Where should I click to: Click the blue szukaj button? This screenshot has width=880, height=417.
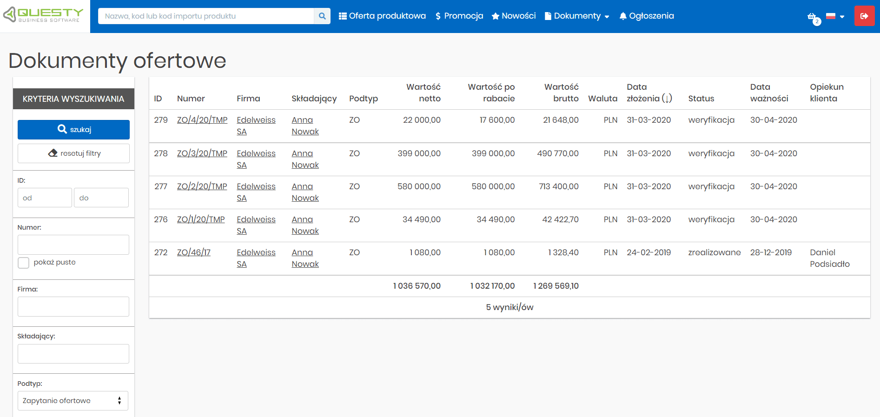(x=73, y=129)
